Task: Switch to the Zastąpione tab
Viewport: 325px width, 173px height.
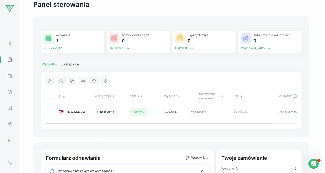Action: point(70,64)
